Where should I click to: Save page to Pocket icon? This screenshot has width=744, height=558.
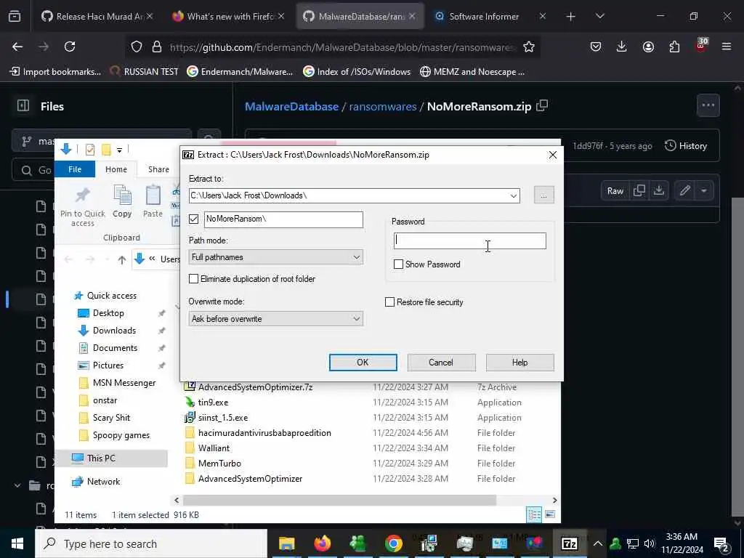tap(596, 46)
